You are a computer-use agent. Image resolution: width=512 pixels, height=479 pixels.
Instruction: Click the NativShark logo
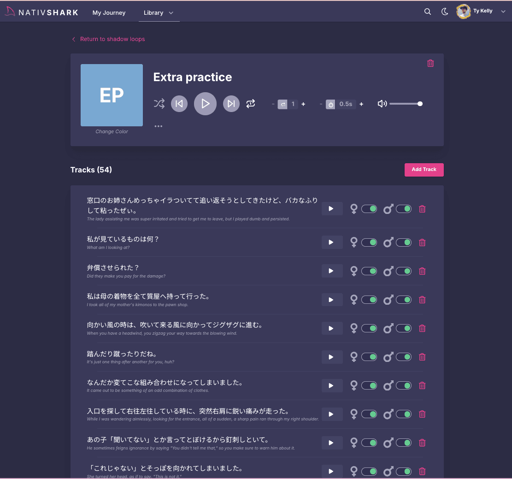pyautogui.click(x=42, y=12)
